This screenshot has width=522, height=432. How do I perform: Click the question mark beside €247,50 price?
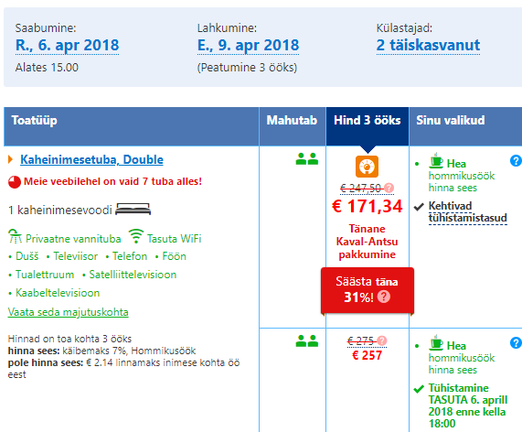pos(389,188)
